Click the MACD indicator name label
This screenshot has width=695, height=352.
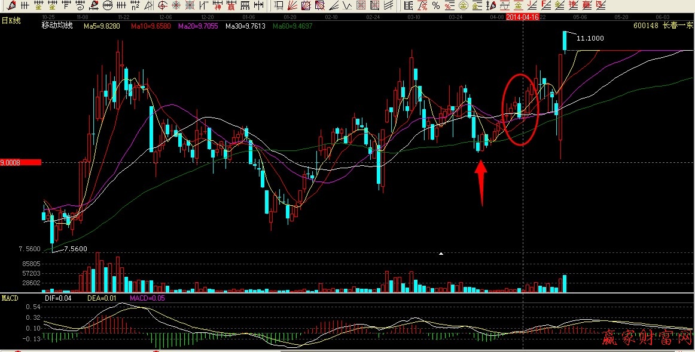(10, 298)
